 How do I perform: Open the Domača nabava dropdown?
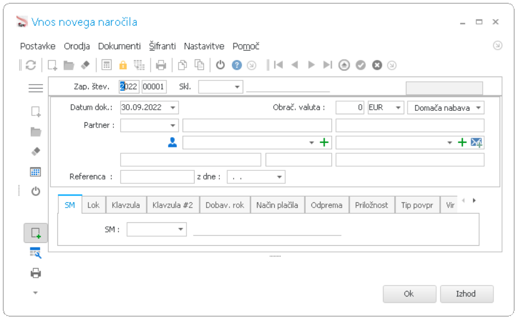coord(479,107)
